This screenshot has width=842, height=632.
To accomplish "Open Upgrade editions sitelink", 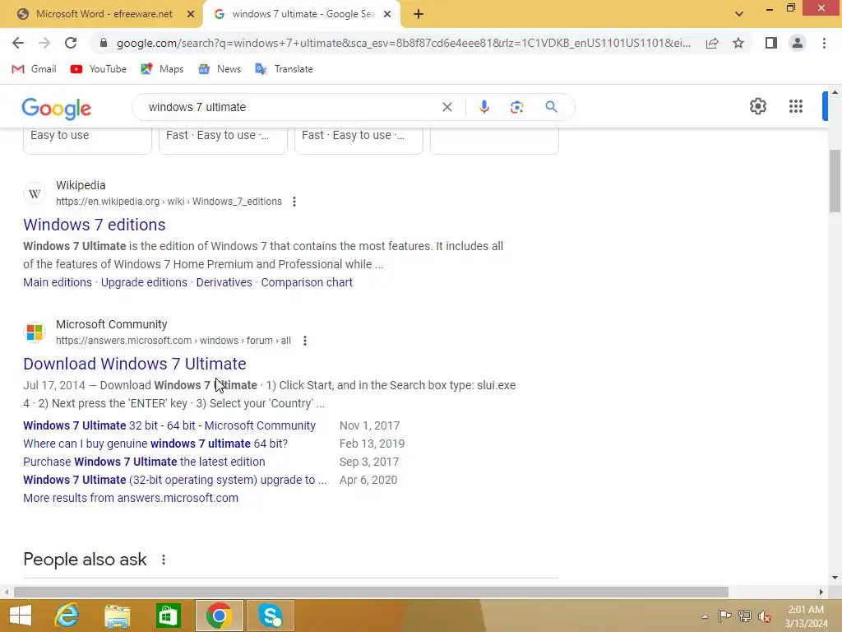I will tap(144, 283).
